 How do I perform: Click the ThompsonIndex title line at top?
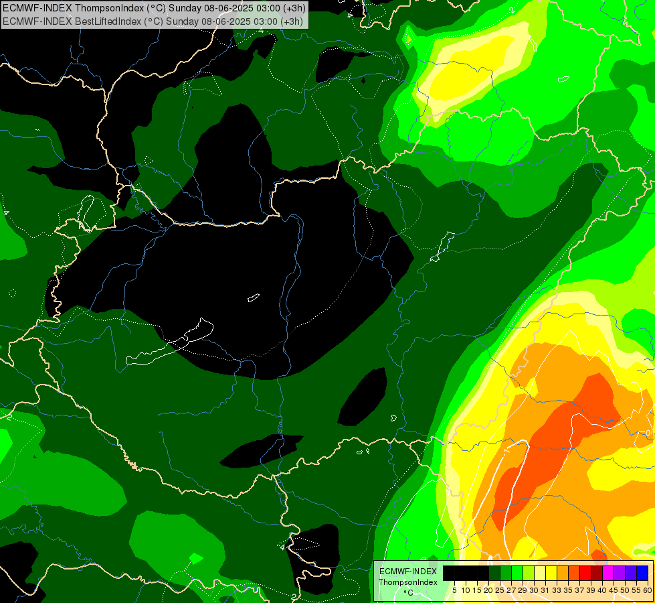(154, 7)
